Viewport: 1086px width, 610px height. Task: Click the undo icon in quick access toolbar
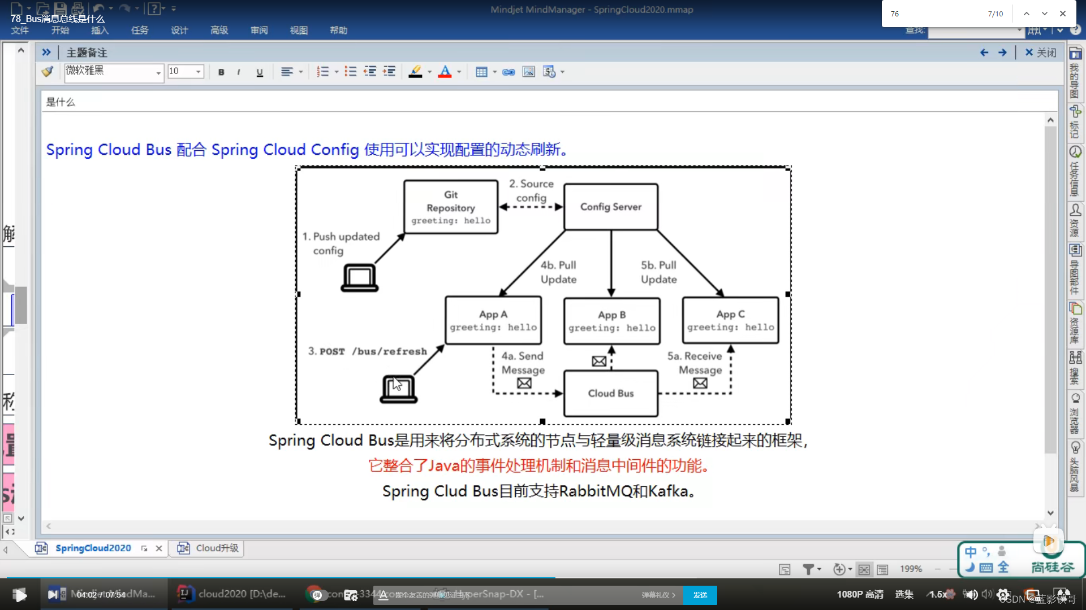(x=98, y=8)
